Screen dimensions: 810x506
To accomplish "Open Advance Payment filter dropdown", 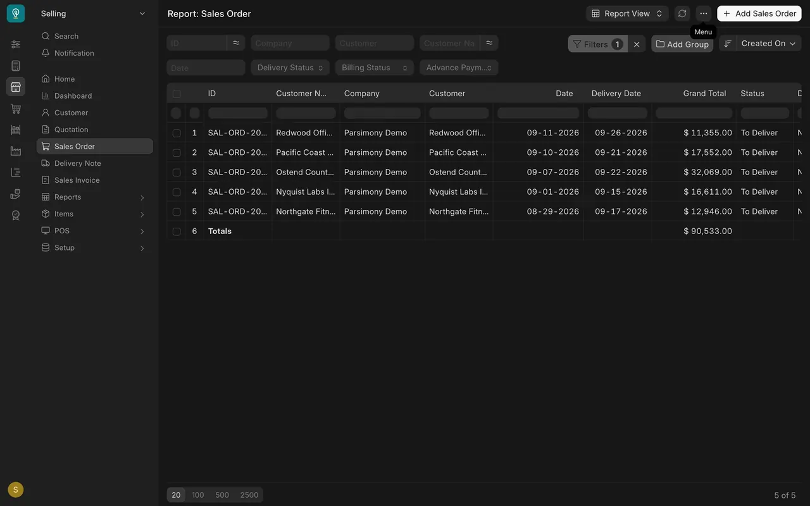I will point(459,68).
